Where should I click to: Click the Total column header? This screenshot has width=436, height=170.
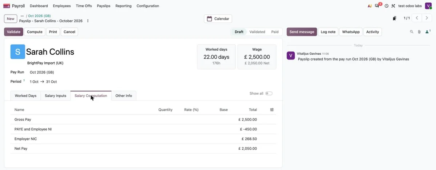click(x=253, y=110)
